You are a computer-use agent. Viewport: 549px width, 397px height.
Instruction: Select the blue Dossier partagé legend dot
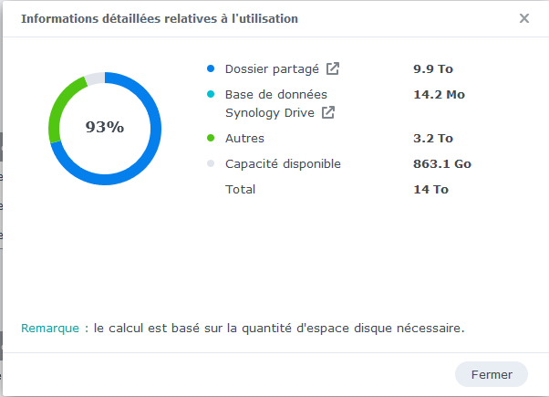211,68
